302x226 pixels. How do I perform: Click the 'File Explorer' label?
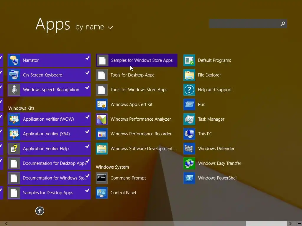coord(209,75)
